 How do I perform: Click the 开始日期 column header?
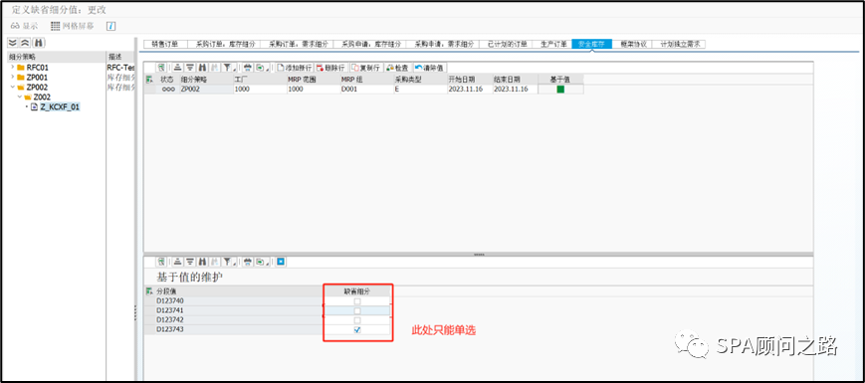(470, 80)
